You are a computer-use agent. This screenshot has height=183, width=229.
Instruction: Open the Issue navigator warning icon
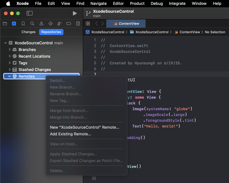pos(41,23)
